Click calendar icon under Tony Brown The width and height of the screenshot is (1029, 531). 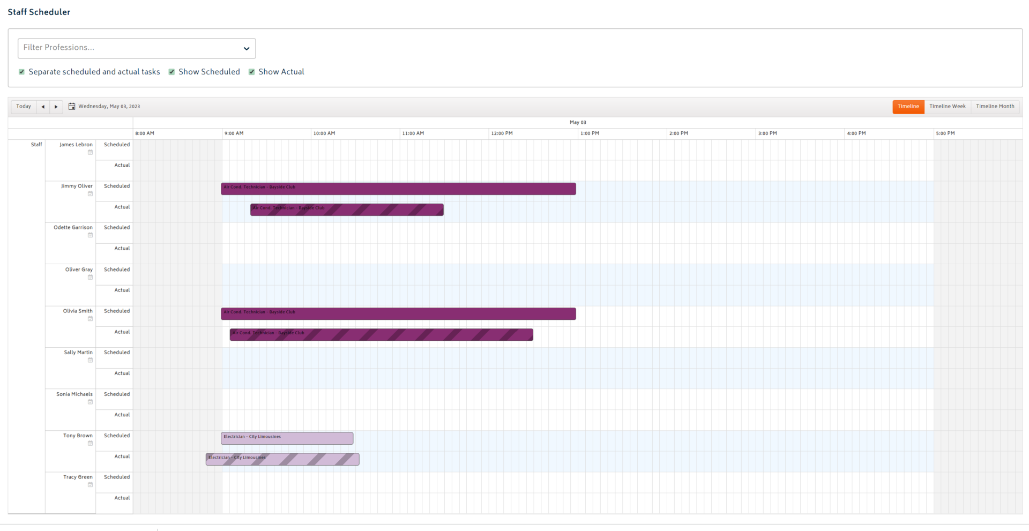[90, 444]
